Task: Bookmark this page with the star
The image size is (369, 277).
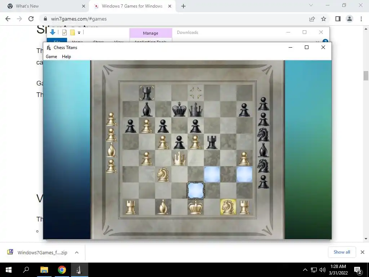Action: coord(324,19)
